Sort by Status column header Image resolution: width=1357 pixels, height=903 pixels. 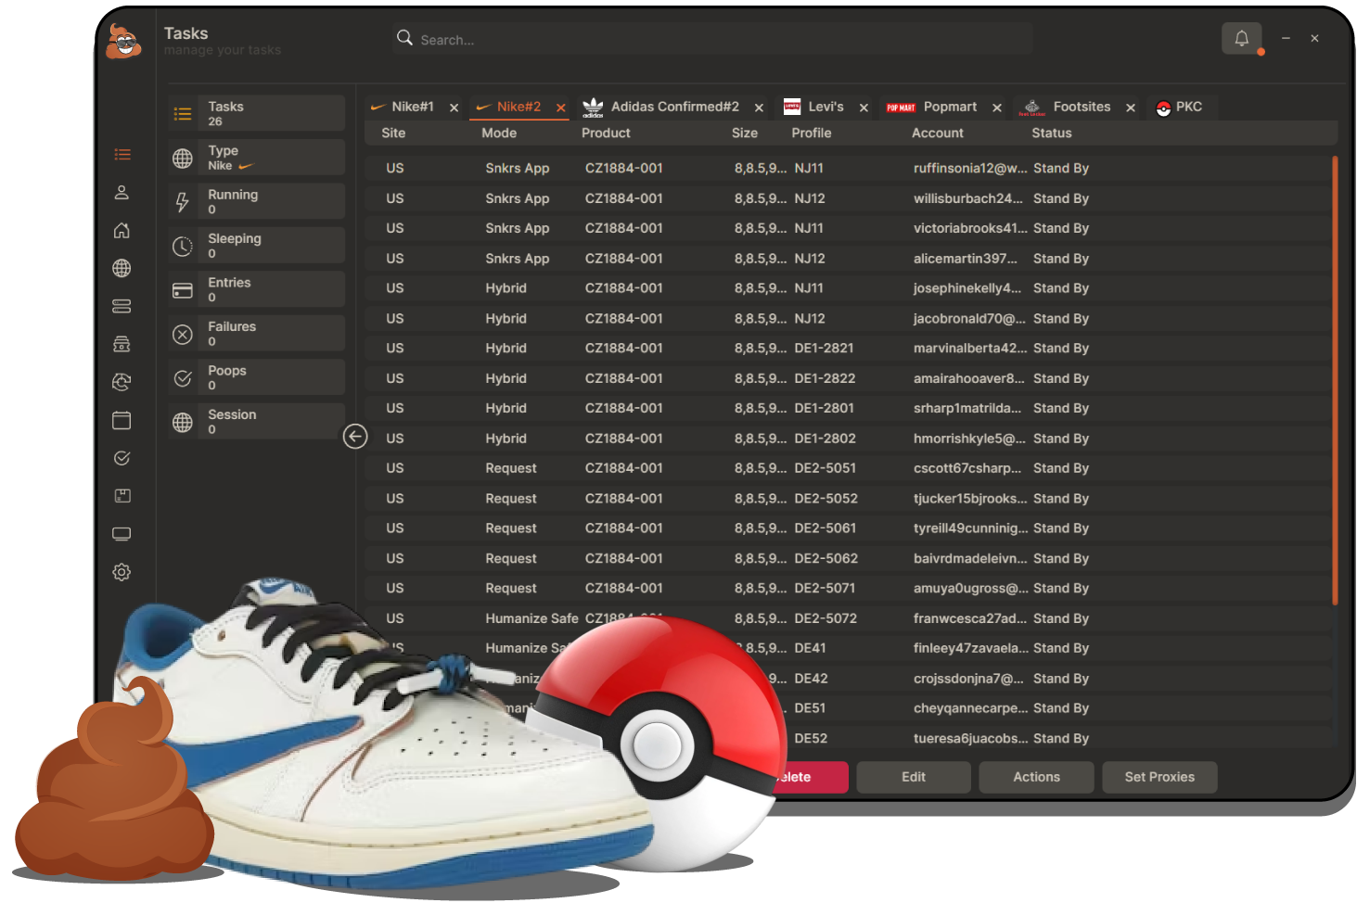coord(1052,133)
